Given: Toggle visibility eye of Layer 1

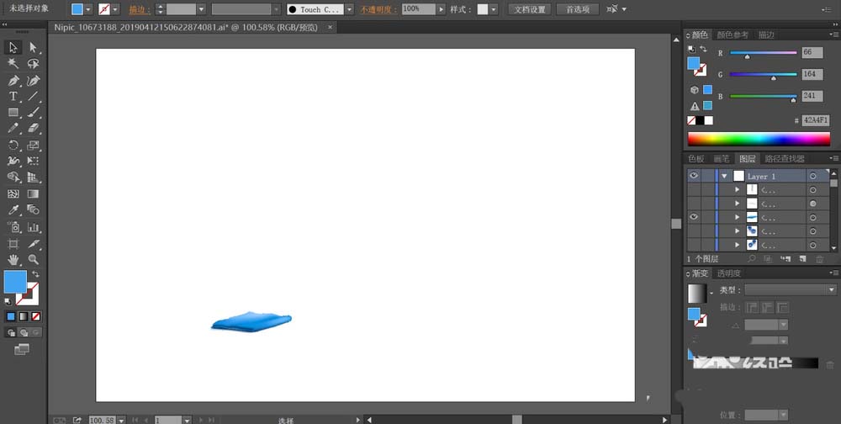Looking at the screenshot, I should coord(694,176).
